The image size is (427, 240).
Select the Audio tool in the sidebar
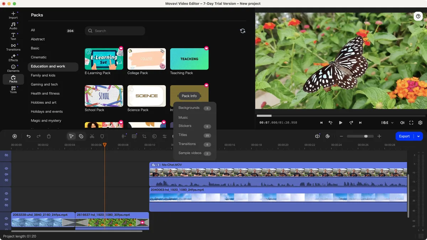coord(13,26)
